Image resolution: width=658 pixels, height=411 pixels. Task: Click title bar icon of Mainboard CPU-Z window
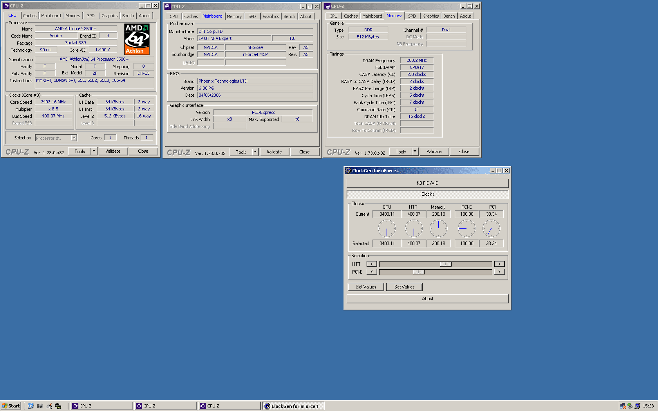coord(167,7)
